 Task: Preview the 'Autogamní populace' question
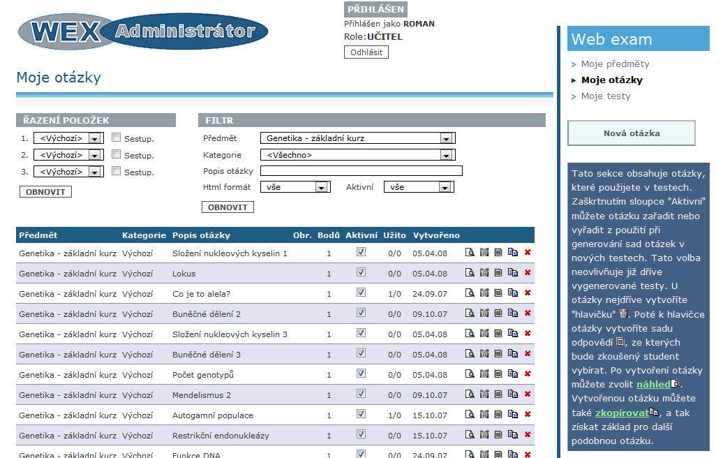470,415
